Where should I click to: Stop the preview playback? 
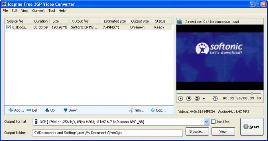click(x=189, y=98)
